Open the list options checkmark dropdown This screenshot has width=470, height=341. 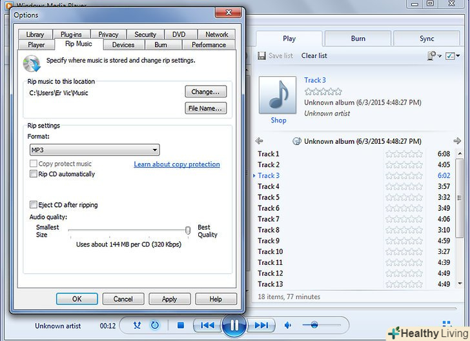pyautogui.click(x=453, y=55)
